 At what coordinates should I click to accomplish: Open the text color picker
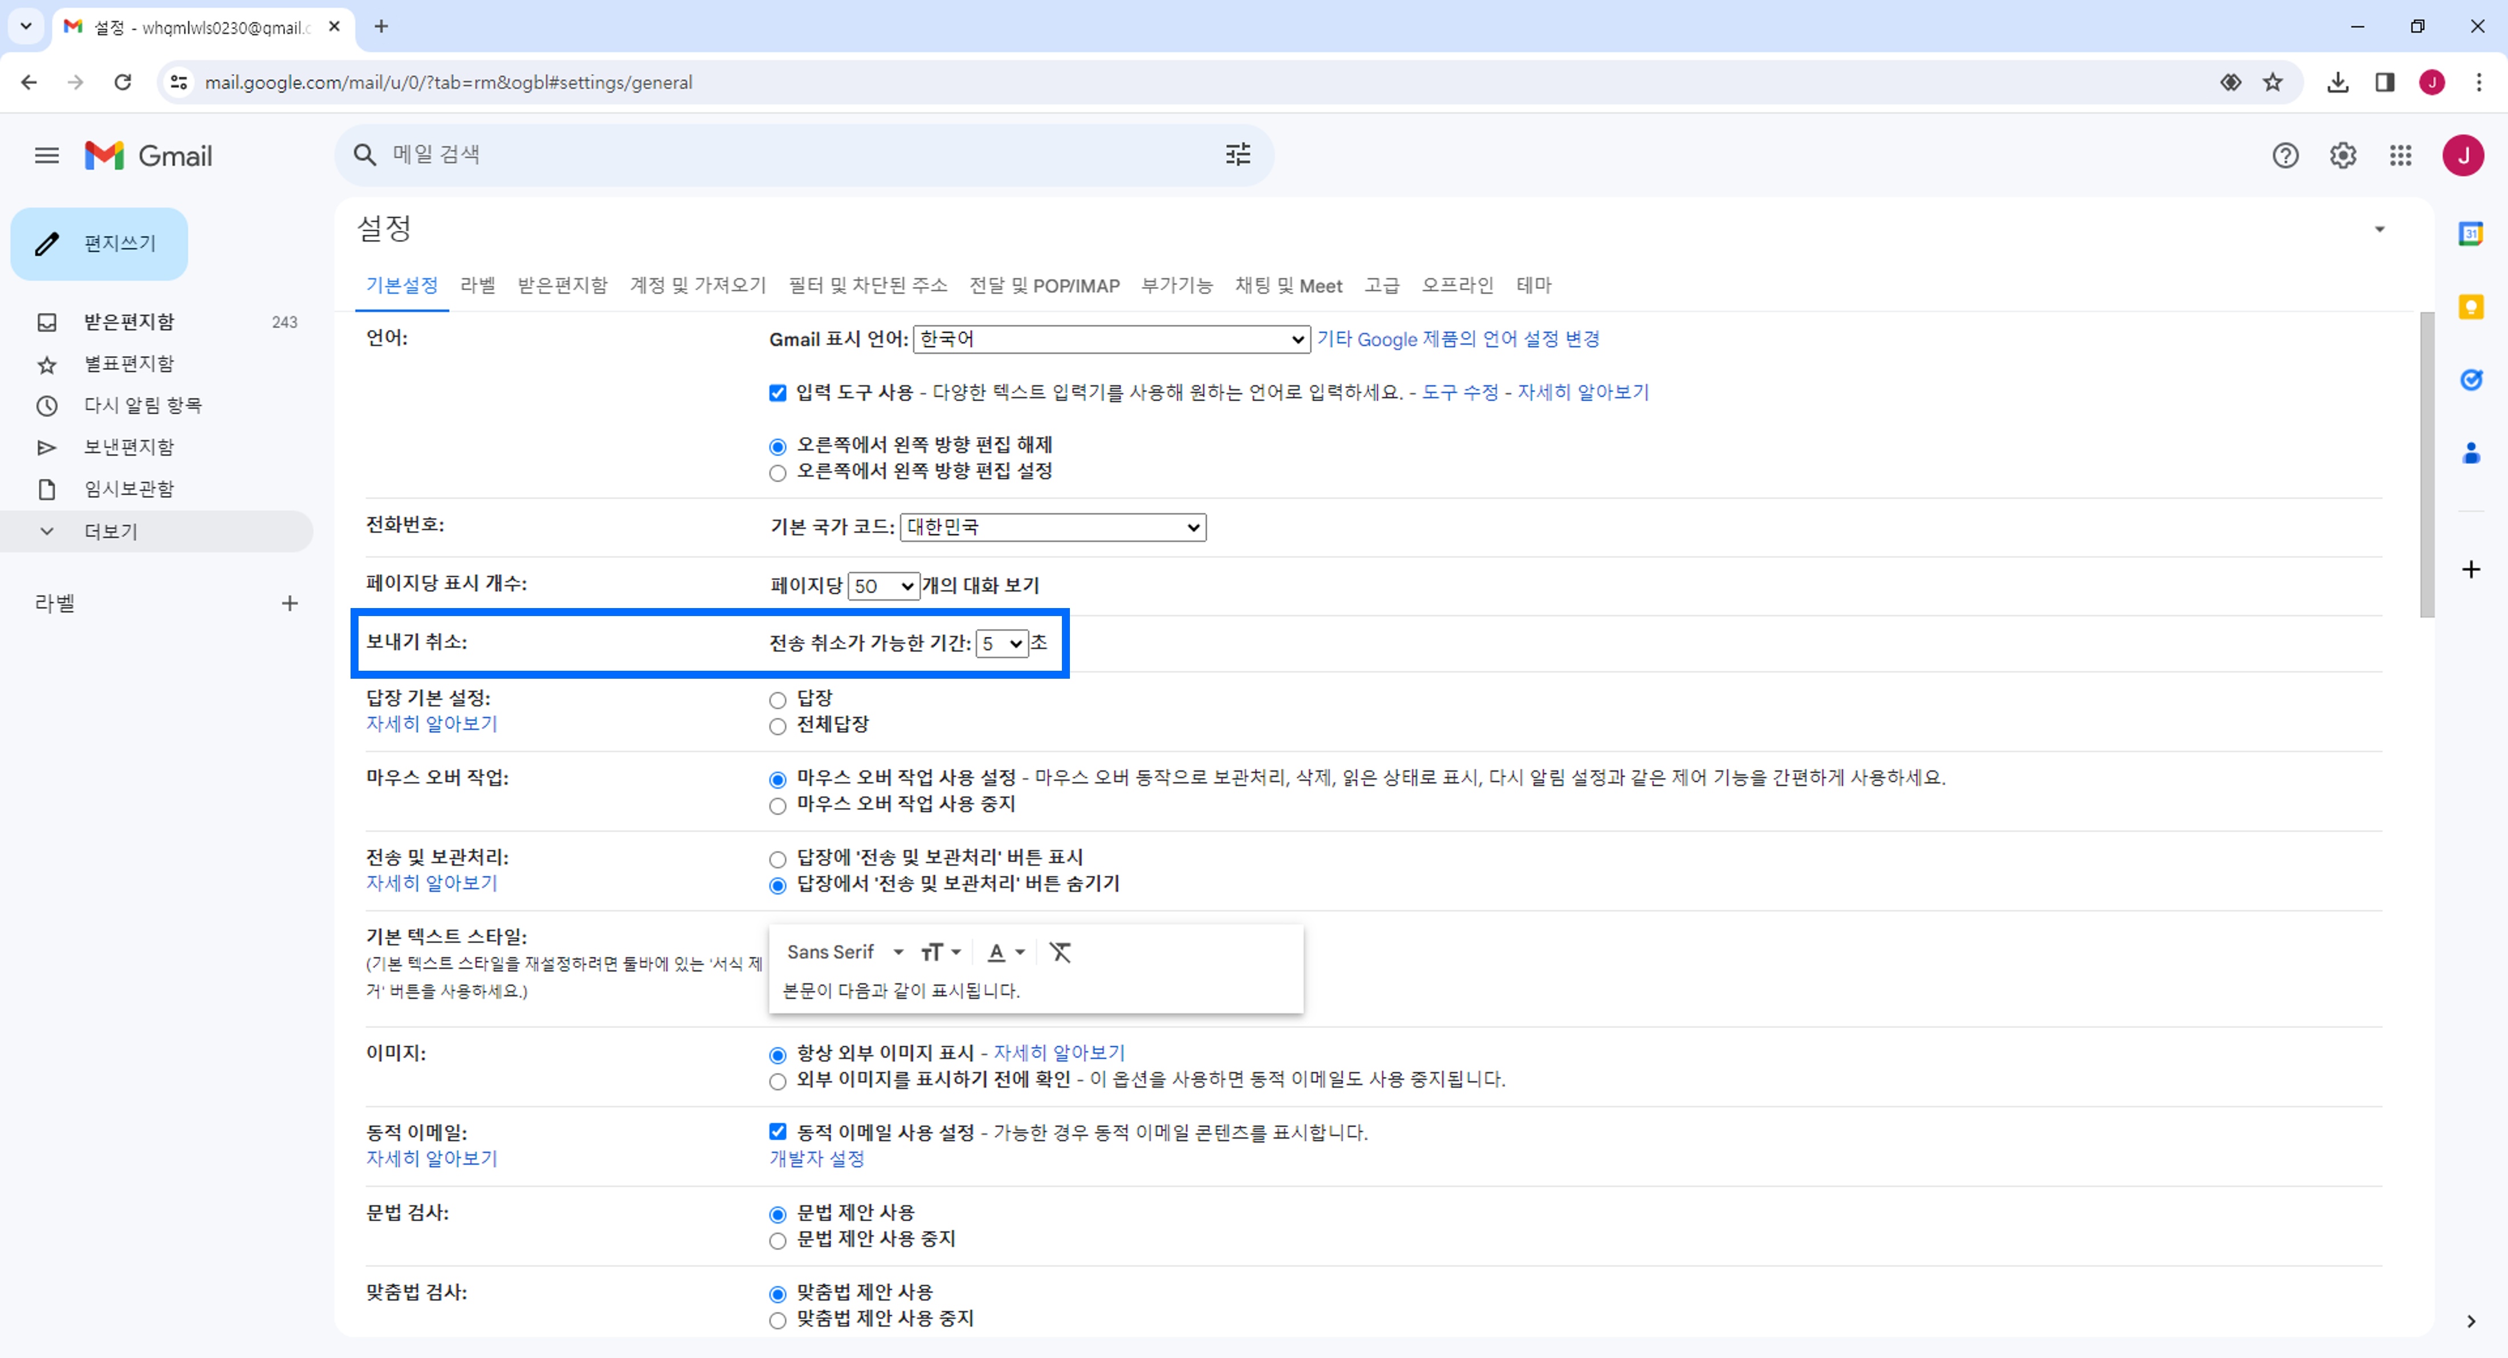point(1005,952)
